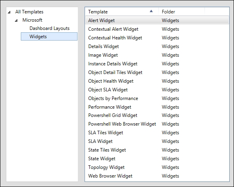234x187 pixels.
Task: Sort by the Template column header
Action: tap(122, 12)
